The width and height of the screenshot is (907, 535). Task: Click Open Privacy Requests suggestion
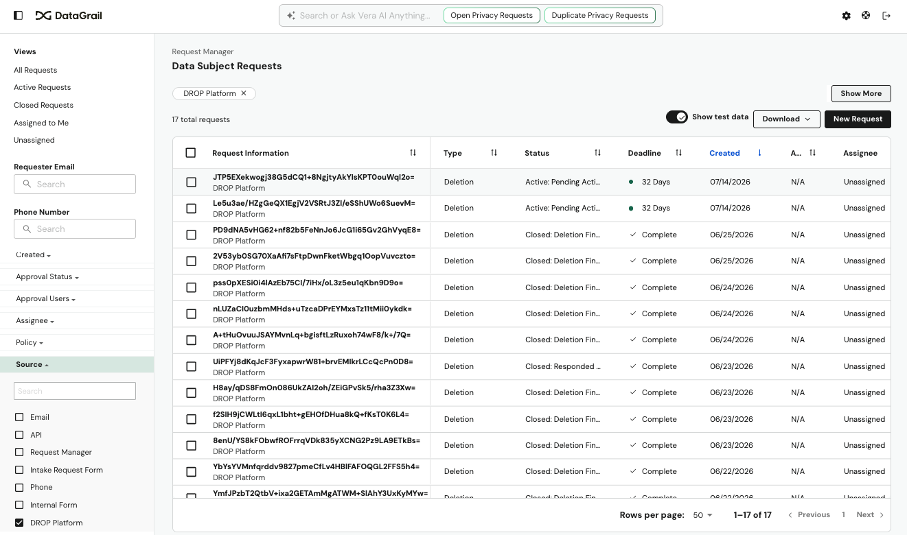coord(492,15)
